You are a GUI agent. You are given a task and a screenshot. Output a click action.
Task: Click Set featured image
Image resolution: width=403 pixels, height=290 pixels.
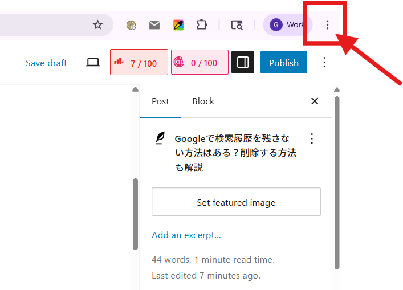236,202
